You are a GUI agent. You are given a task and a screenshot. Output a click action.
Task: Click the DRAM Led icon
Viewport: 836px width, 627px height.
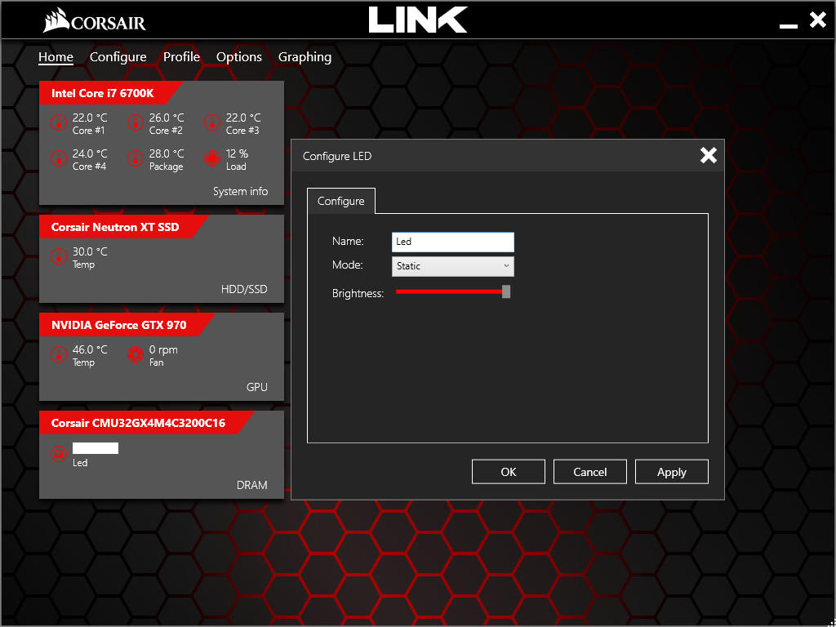[x=59, y=454]
